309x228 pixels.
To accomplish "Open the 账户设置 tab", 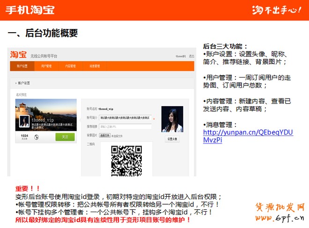I will pos(22,66).
